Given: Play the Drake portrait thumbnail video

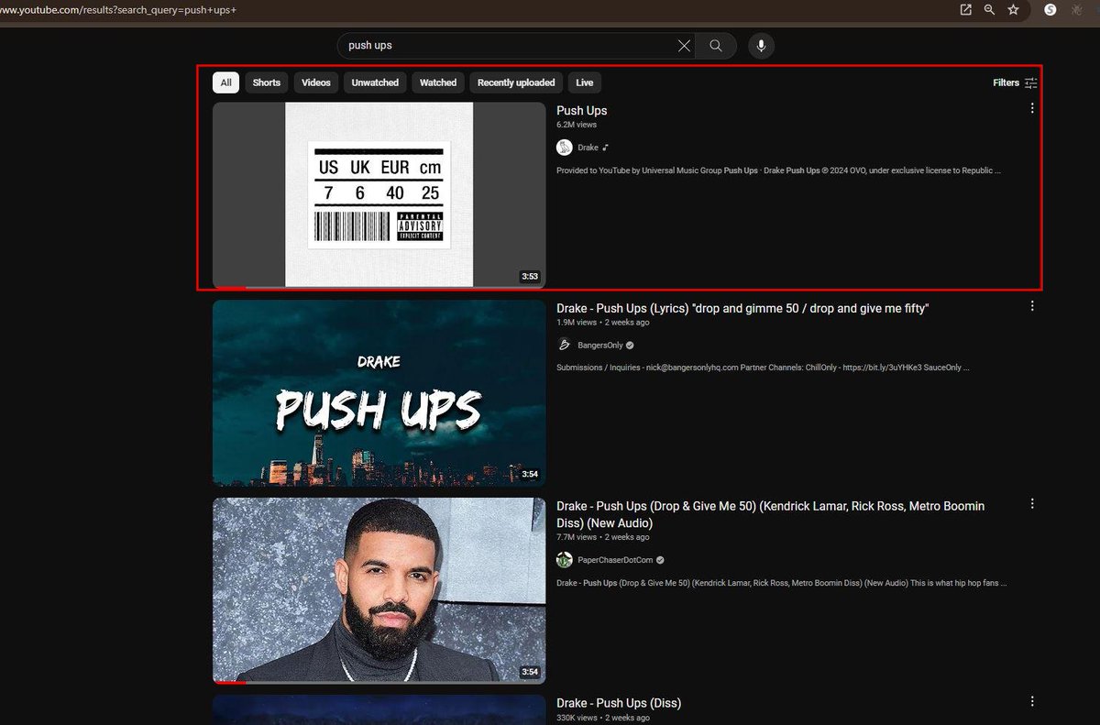Looking at the screenshot, I should 379,591.
